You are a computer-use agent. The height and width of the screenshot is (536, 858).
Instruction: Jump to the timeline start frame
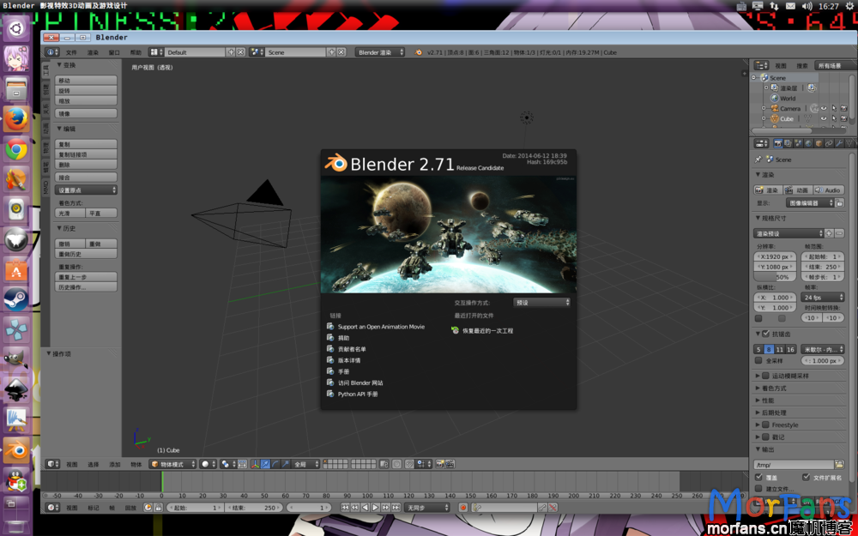click(345, 508)
